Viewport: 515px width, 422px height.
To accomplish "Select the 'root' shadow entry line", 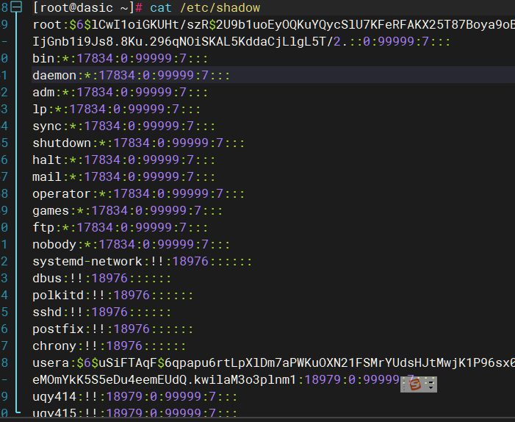I will coord(273,25).
